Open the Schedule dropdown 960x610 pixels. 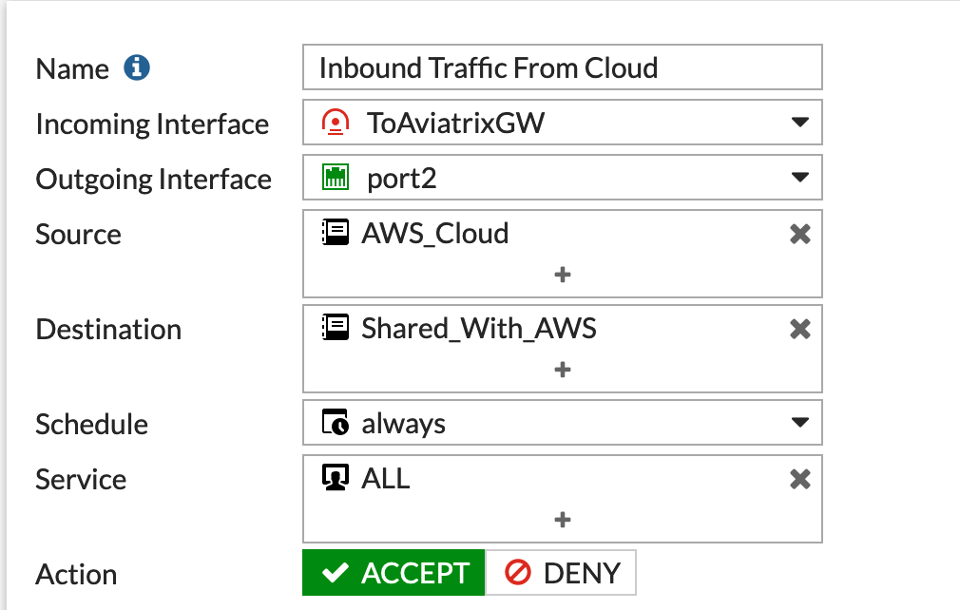(800, 423)
